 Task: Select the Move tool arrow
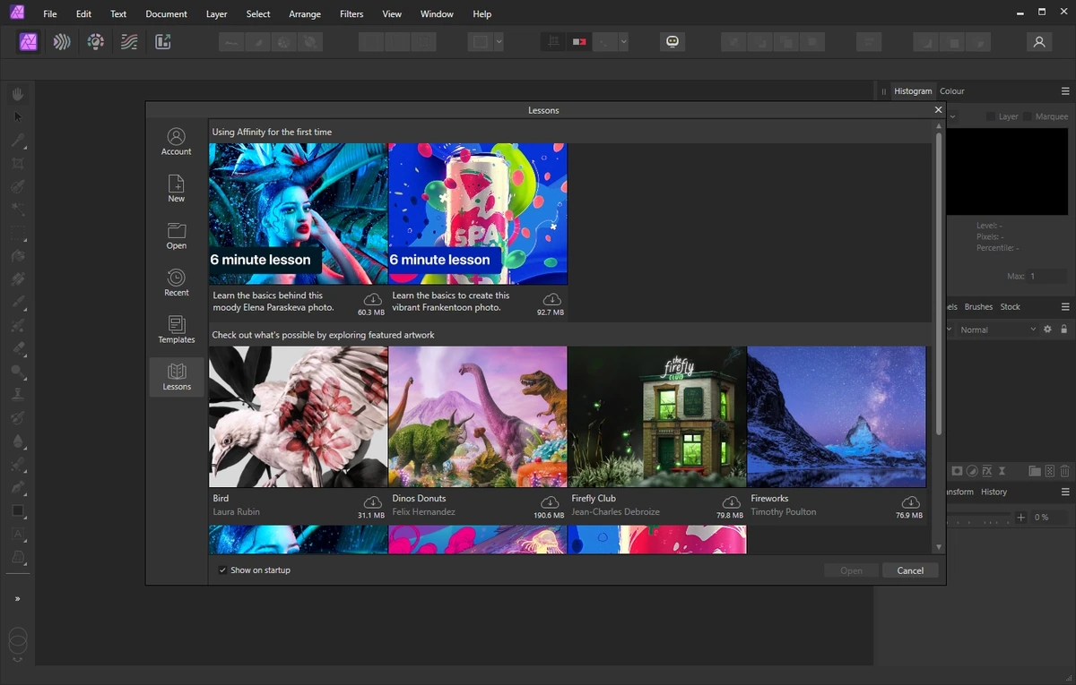tap(18, 117)
